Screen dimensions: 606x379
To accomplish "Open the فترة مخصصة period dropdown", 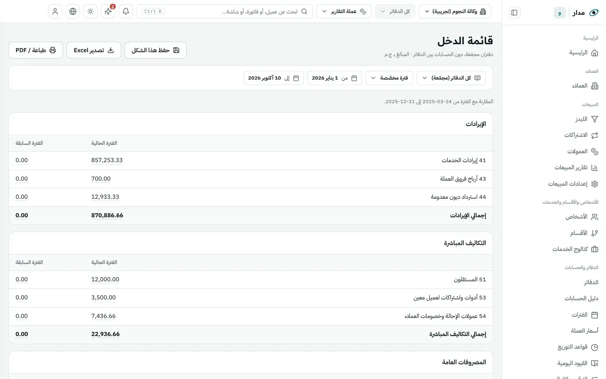I will click(x=389, y=78).
